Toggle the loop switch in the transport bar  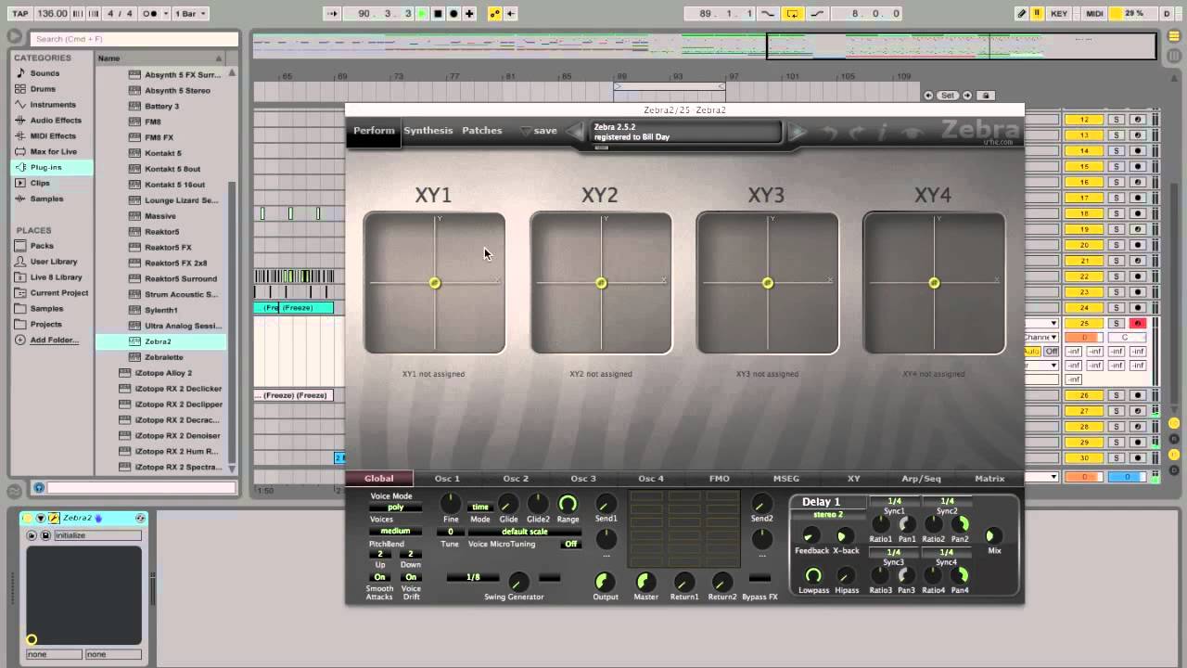[x=793, y=14]
